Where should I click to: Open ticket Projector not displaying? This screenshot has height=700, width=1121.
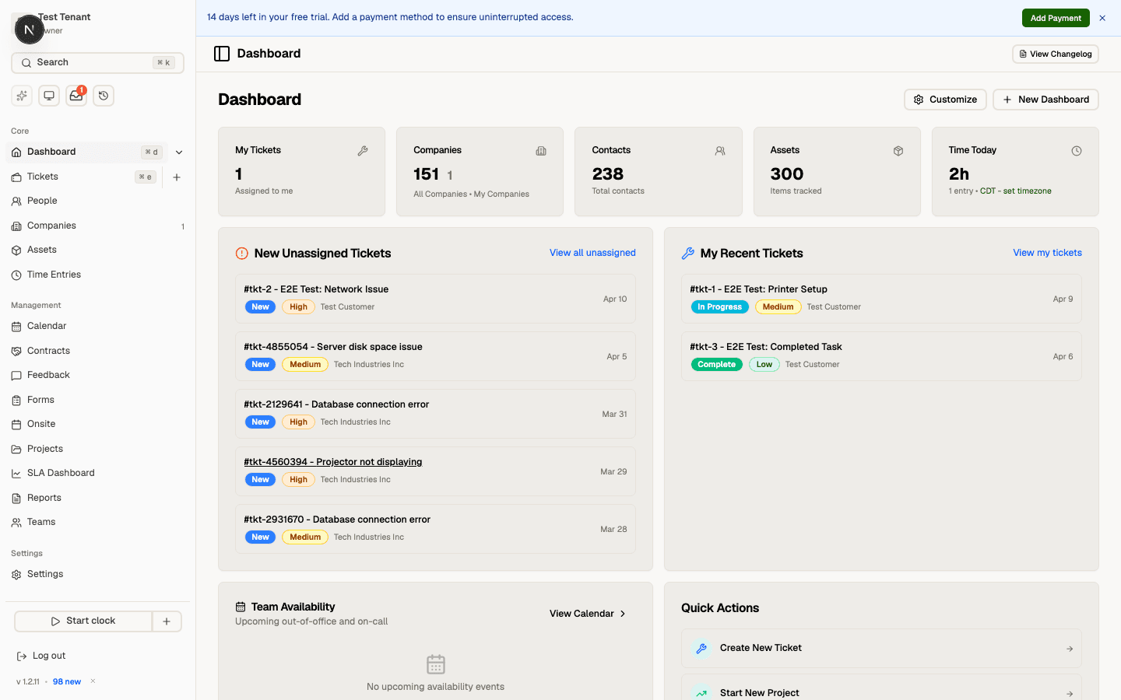tap(333, 462)
